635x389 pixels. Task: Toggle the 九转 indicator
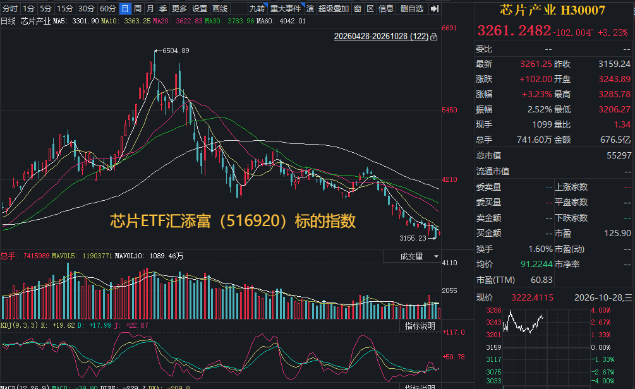257,8
